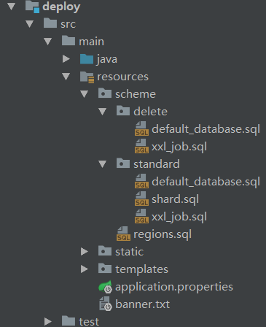The image size is (266, 327).
Task: Click the banner.txt file icon
Action: pyautogui.click(x=106, y=304)
